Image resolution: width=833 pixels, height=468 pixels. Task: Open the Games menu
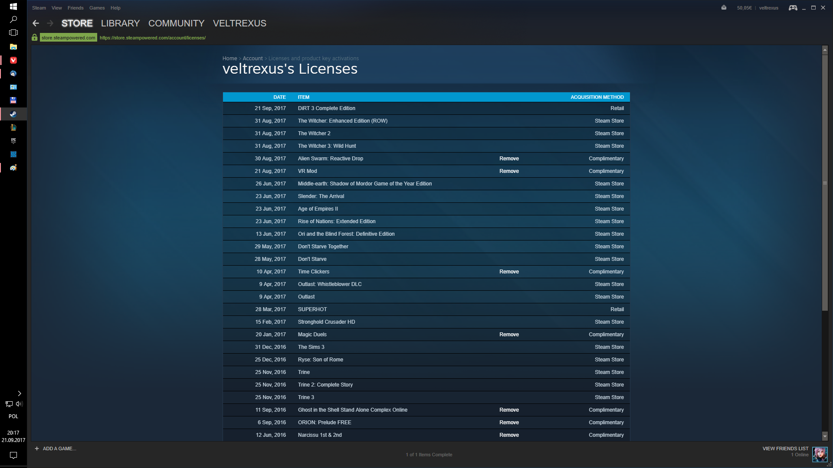97,8
